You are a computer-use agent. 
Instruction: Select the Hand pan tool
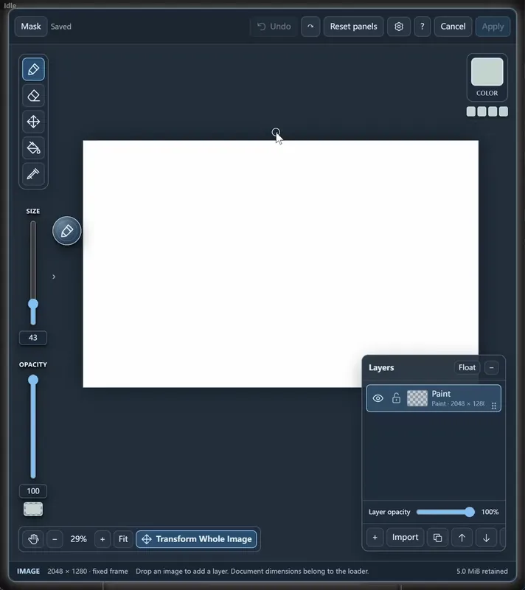pos(33,539)
